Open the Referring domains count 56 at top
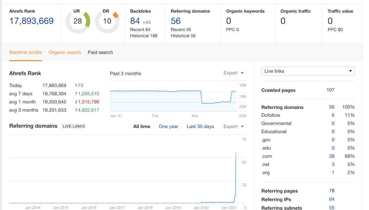 pyautogui.click(x=176, y=21)
